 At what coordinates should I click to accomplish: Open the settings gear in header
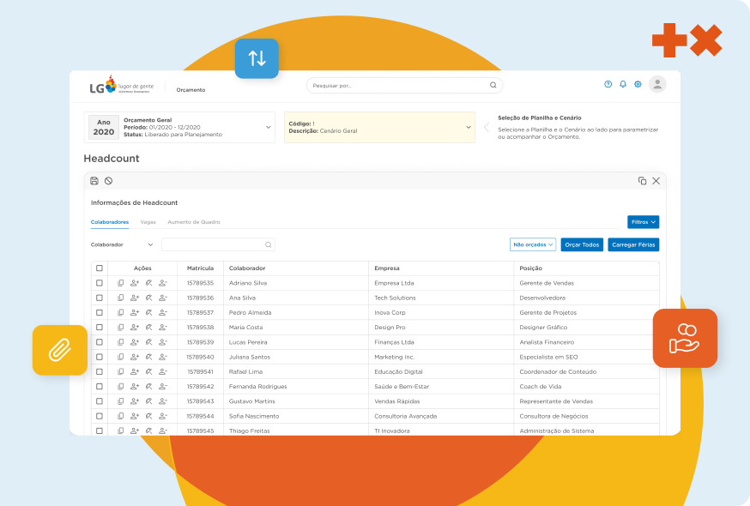point(638,84)
